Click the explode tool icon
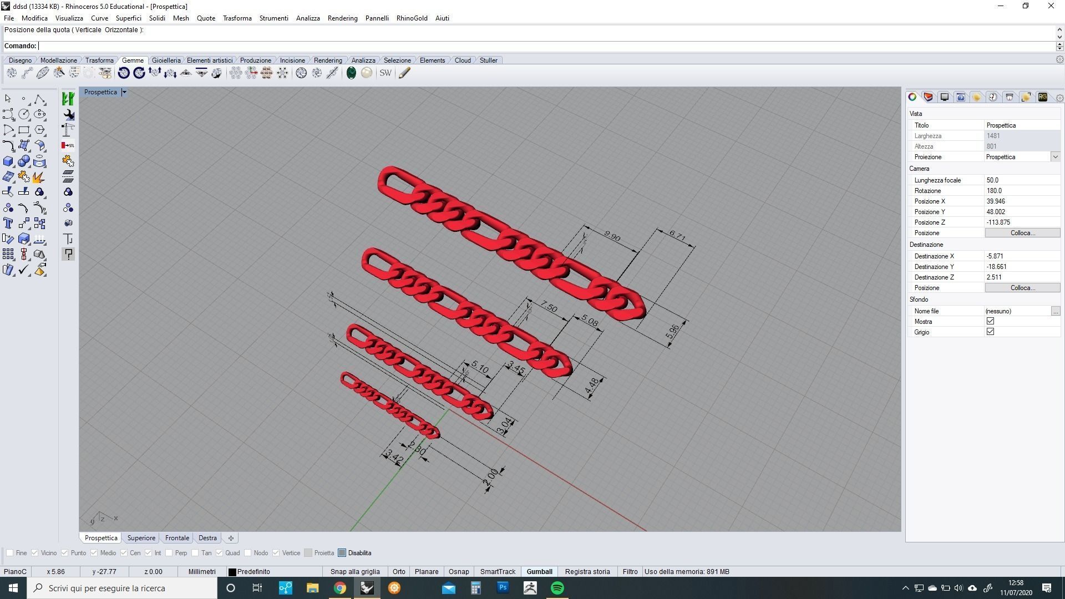Viewport: 1065px width, 599px height. coord(39,177)
